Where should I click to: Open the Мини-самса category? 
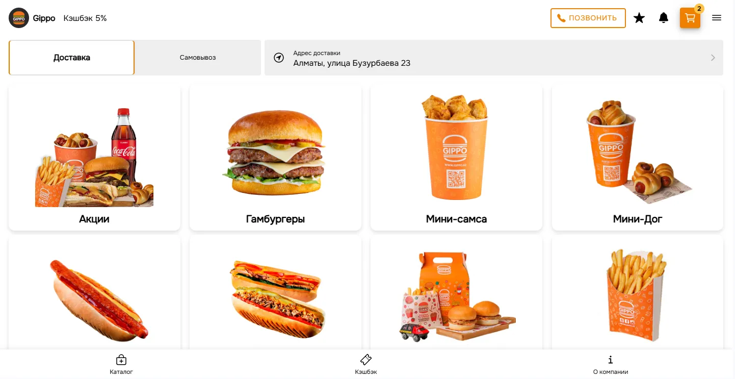pyautogui.click(x=456, y=158)
